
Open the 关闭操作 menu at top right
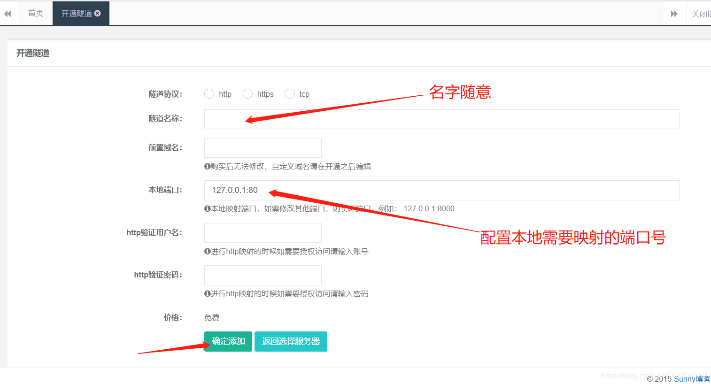click(700, 14)
